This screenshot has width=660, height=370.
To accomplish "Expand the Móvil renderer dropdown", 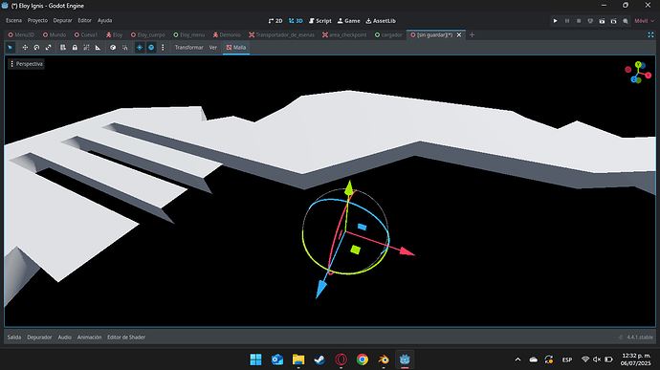I will (x=644, y=21).
